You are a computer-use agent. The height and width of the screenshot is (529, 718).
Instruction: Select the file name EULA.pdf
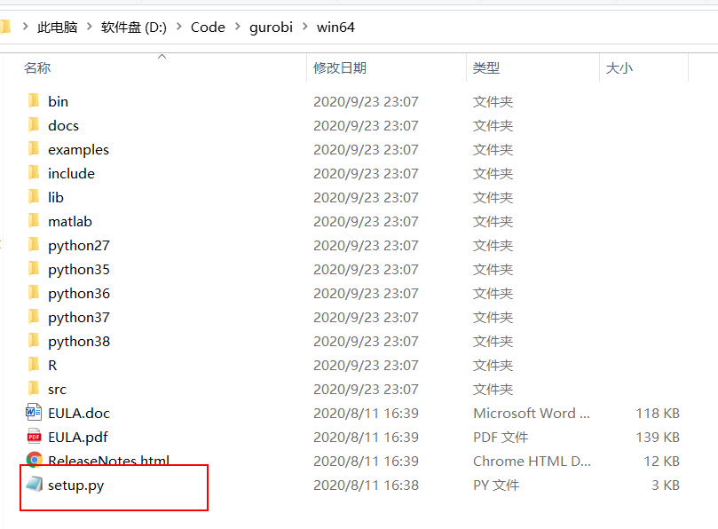coord(78,438)
